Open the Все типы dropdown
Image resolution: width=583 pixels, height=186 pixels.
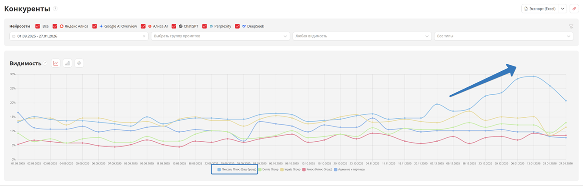click(x=503, y=36)
